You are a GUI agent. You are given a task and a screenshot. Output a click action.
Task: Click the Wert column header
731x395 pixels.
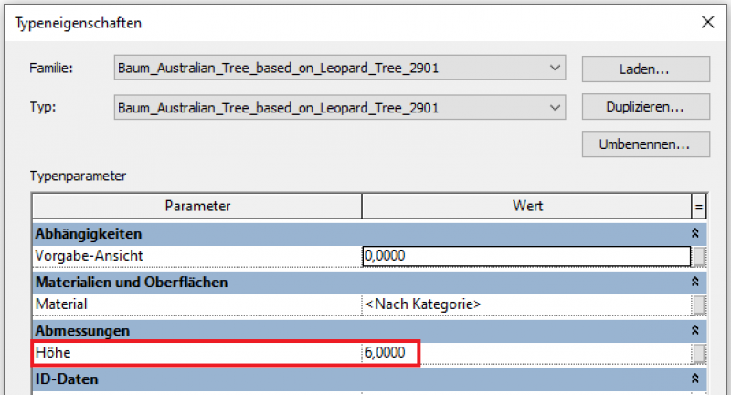click(527, 206)
